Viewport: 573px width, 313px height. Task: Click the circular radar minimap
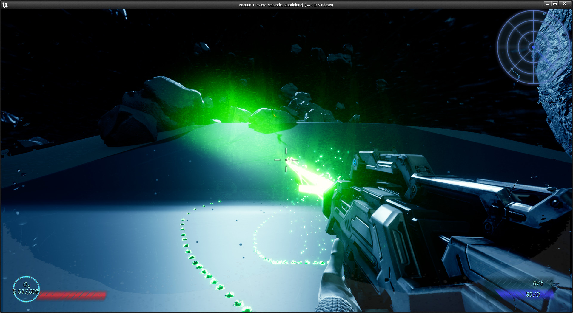(534, 47)
